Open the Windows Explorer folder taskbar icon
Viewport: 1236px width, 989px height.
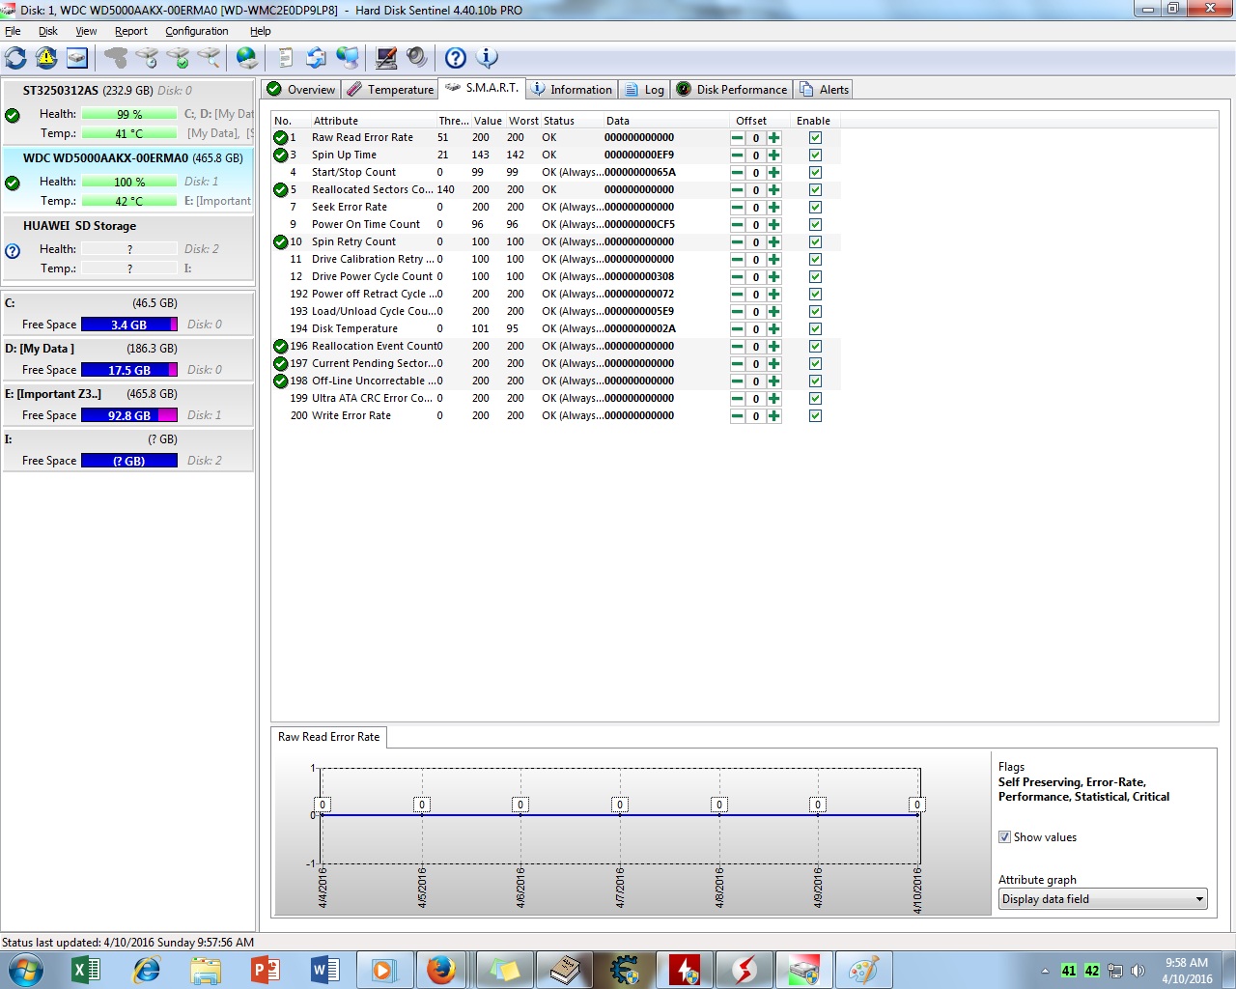[x=206, y=970]
